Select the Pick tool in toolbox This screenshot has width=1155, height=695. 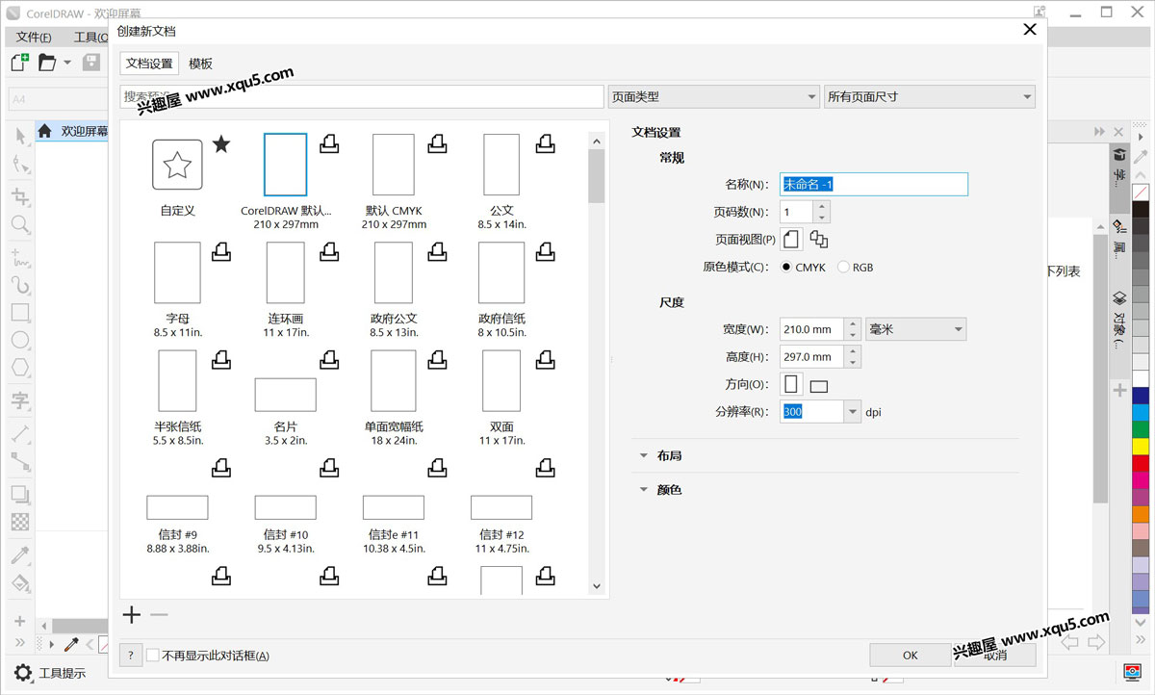click(20, 137)
